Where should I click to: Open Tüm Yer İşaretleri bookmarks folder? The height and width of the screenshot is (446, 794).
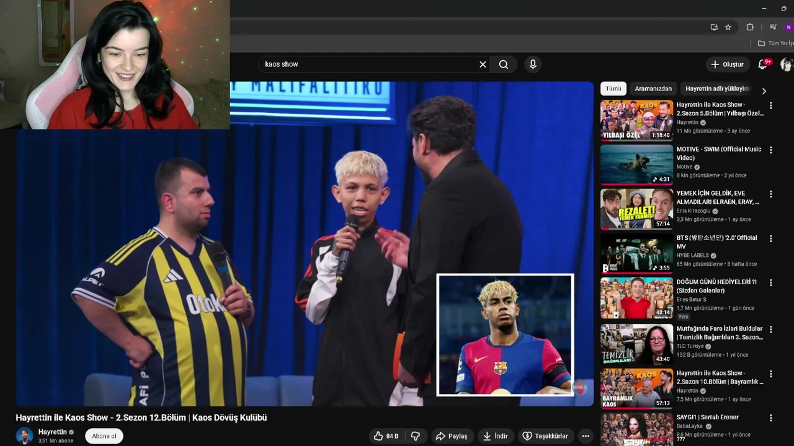775,43
